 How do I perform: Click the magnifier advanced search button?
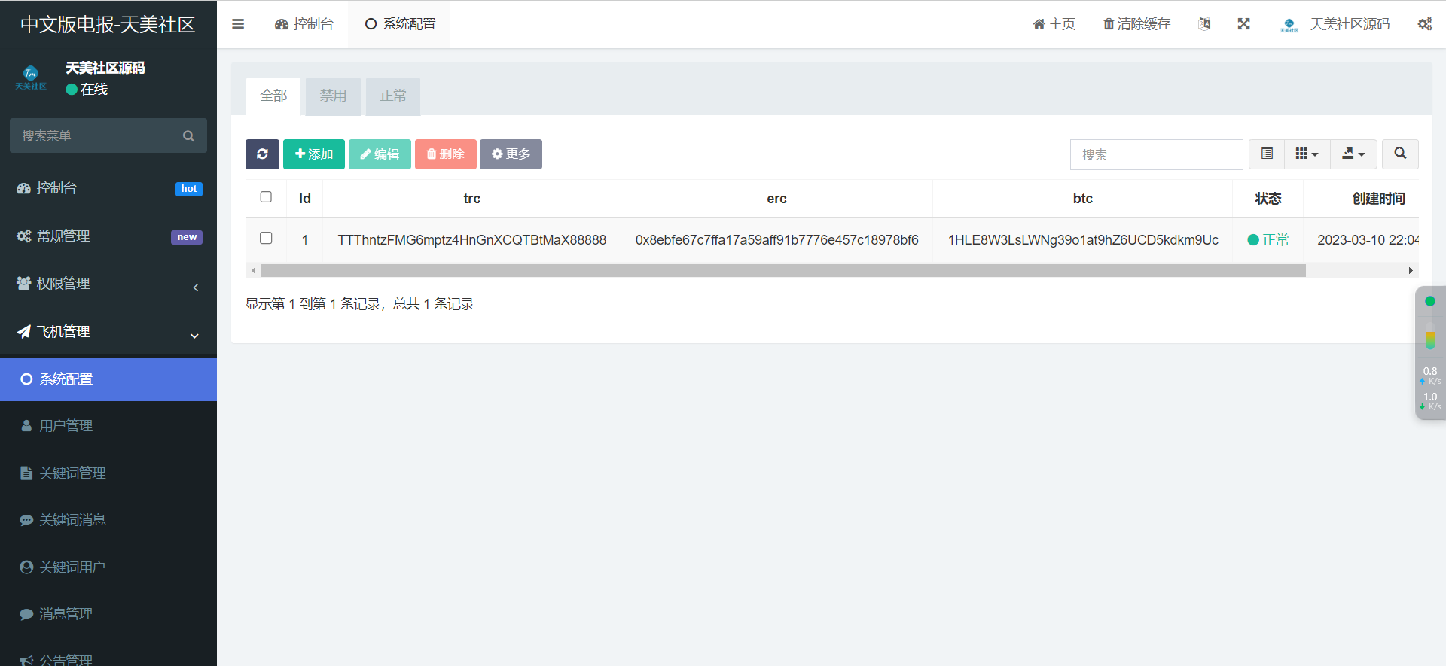[x=1400, y=154]
